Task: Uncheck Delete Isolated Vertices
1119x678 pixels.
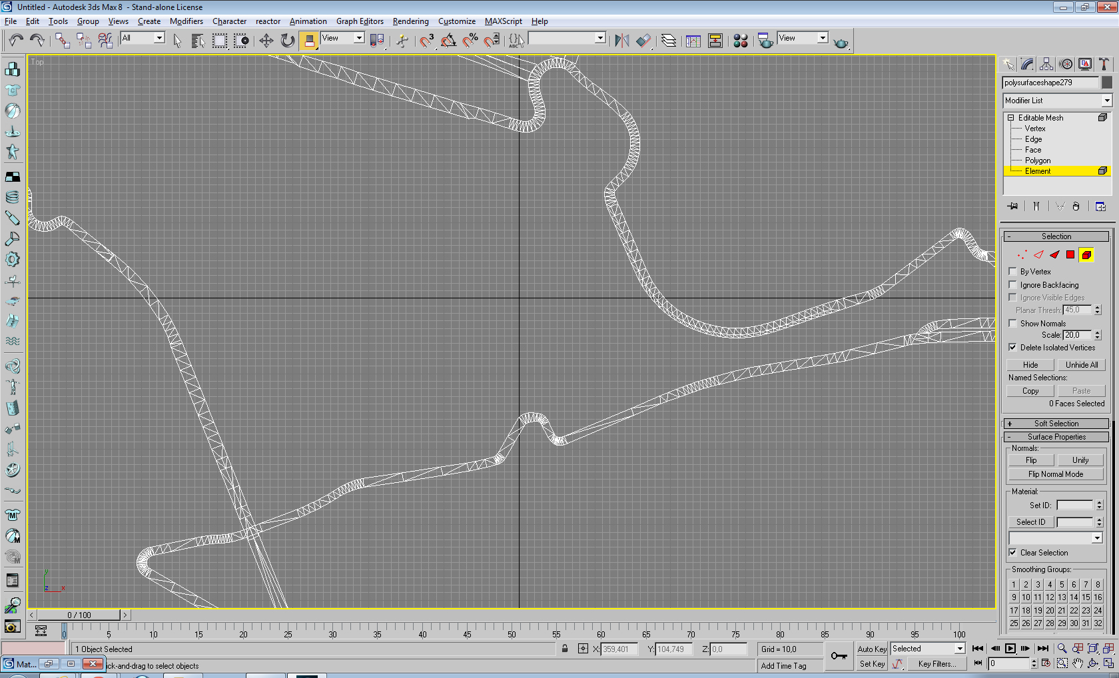Action: click(1013, 348)
